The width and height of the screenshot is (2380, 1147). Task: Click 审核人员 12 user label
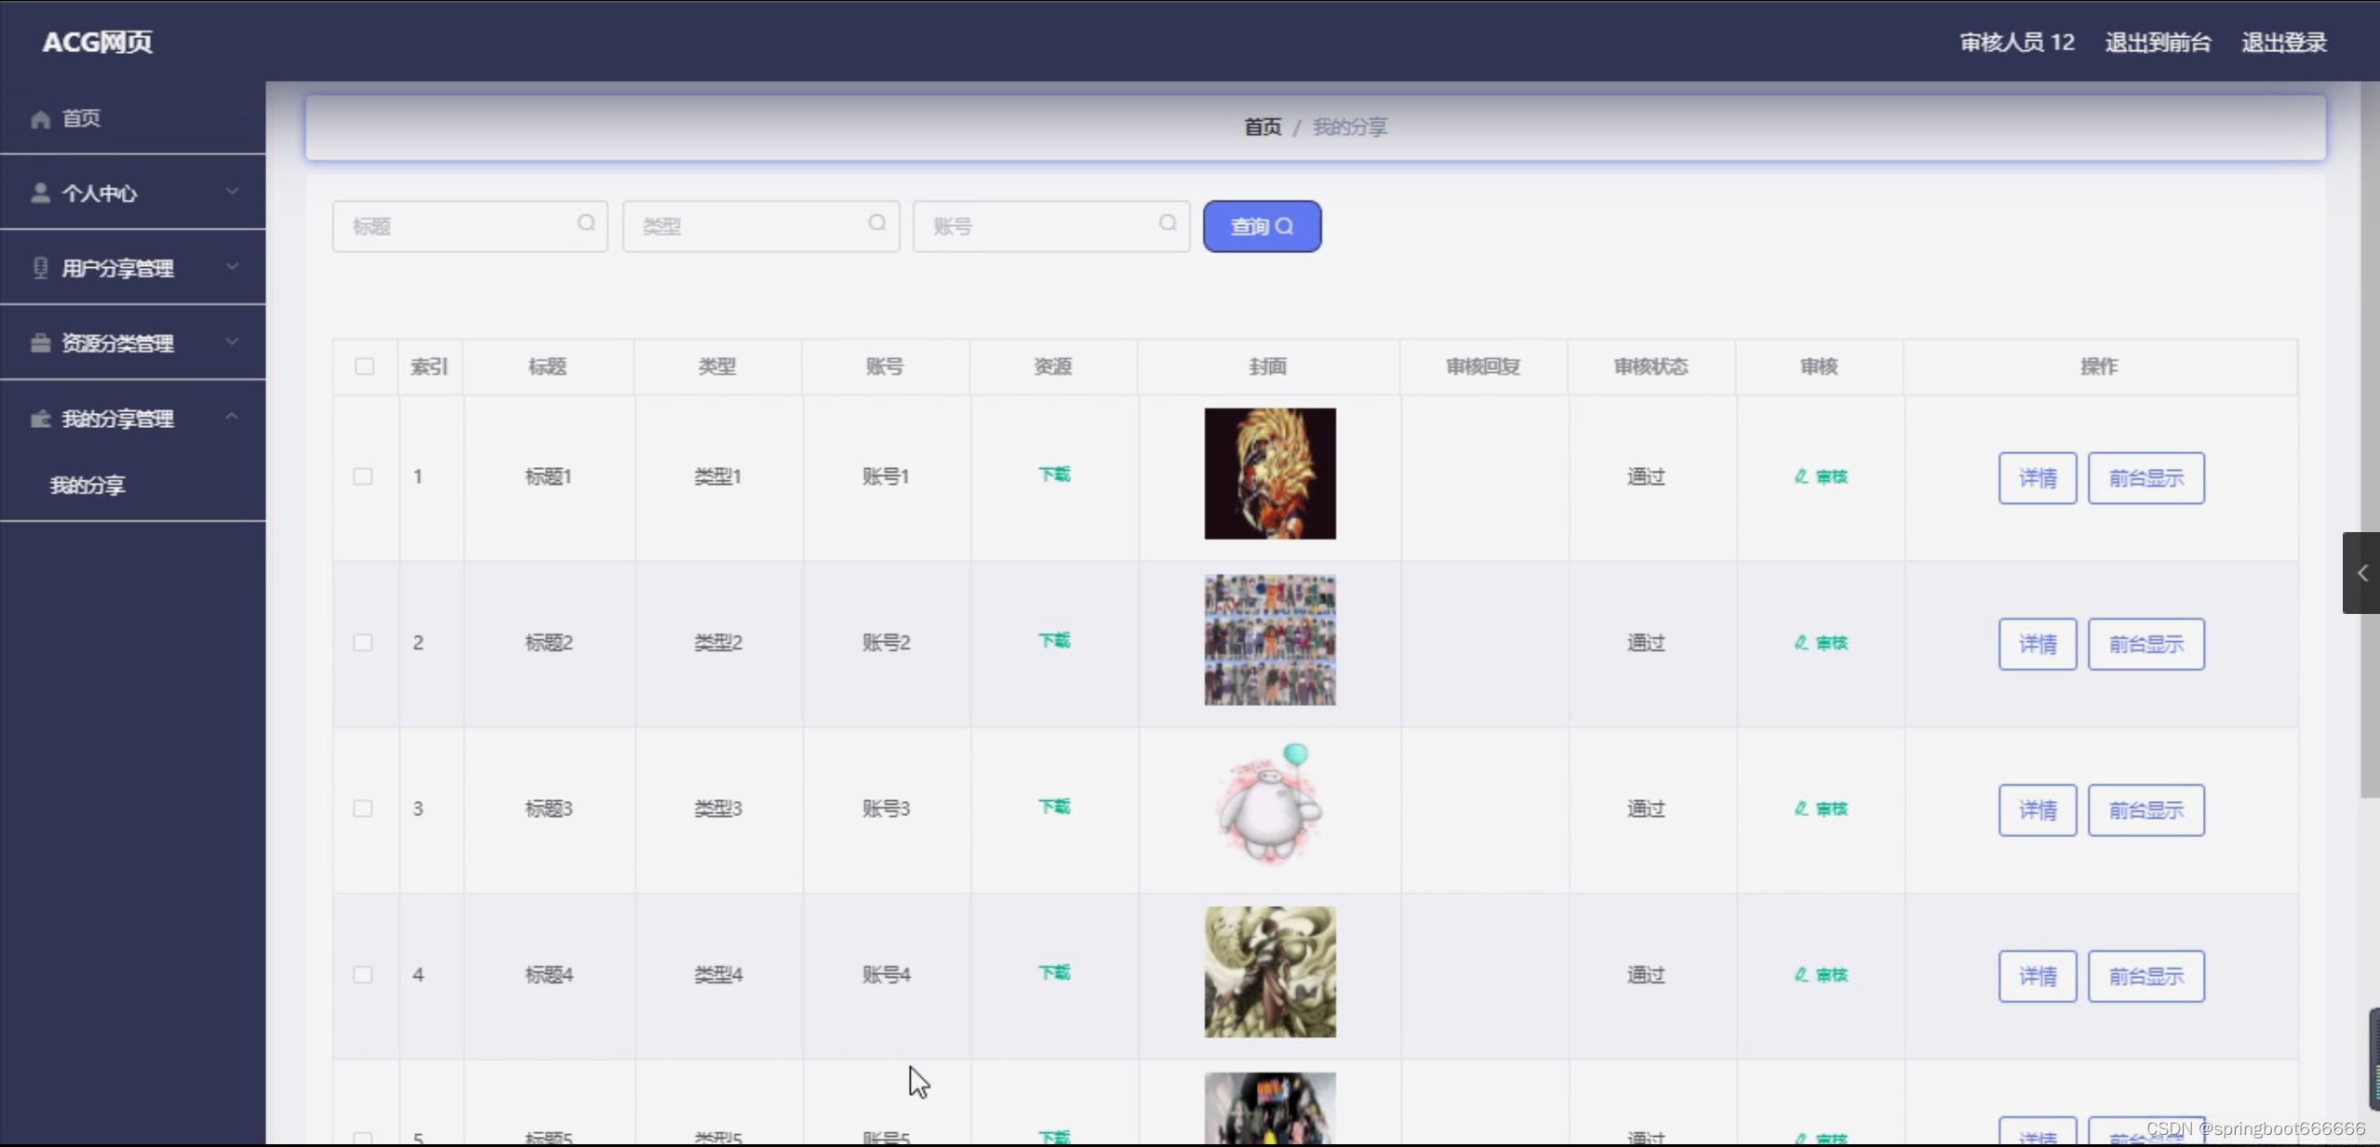click(2017, 42)
